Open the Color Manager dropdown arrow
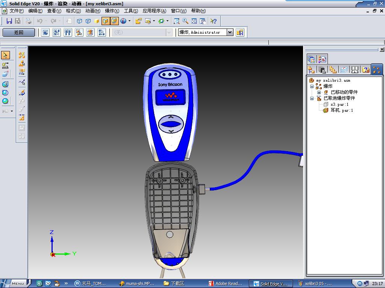 click(129, 21)
